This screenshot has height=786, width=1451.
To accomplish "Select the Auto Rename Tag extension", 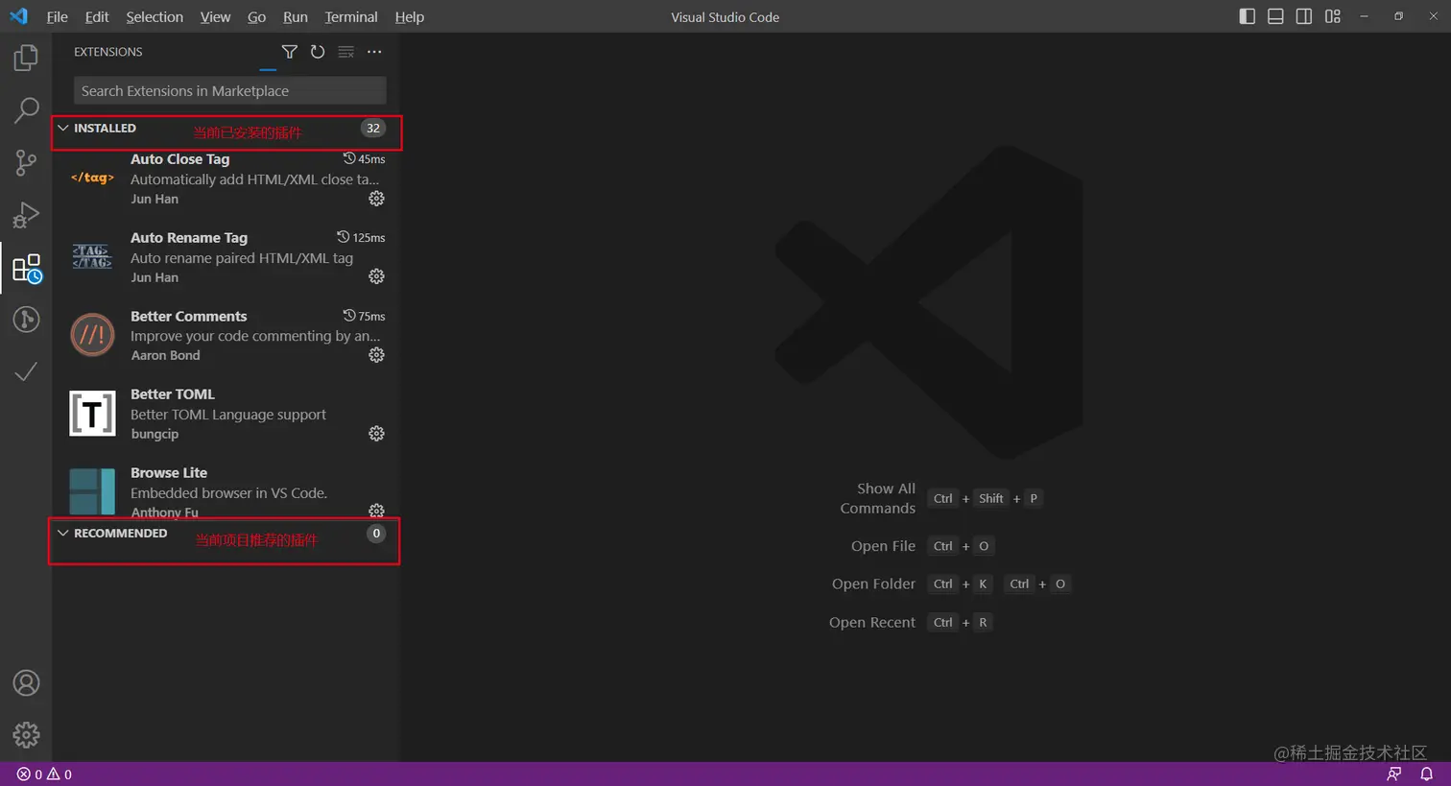I will pos(226,257).
